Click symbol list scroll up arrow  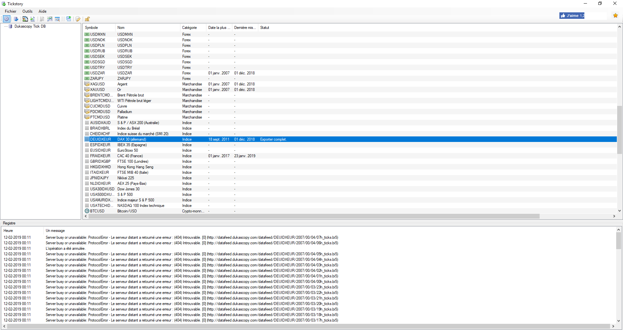(x=619, y=27)
